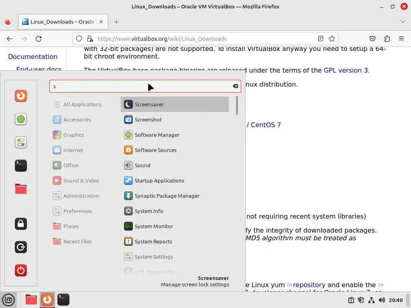Bookmark this page with the star icon
This screenshot has width=411, height=308.
(x=332, y=39)
